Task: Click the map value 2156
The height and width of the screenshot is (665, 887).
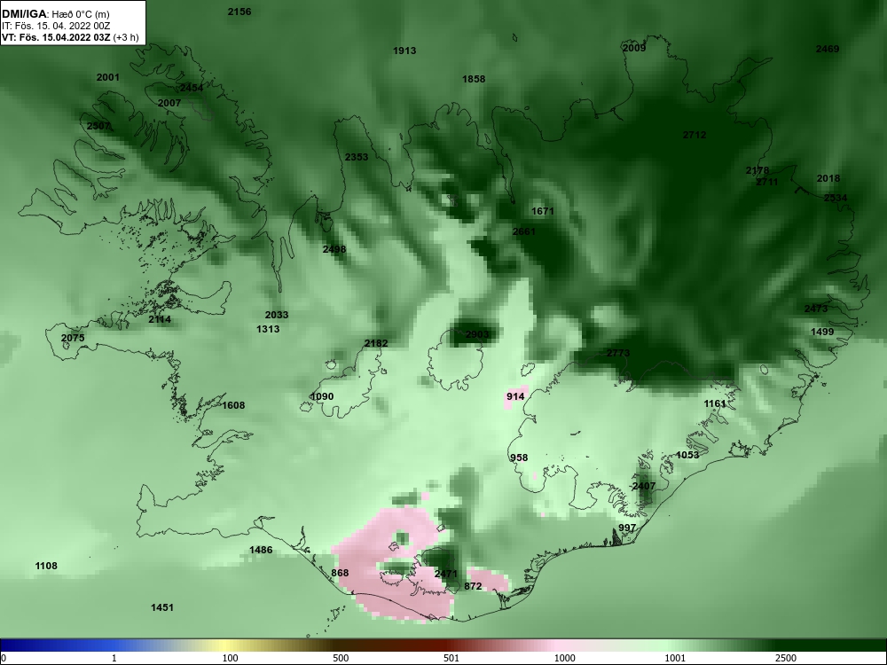Action: [239, 12]
